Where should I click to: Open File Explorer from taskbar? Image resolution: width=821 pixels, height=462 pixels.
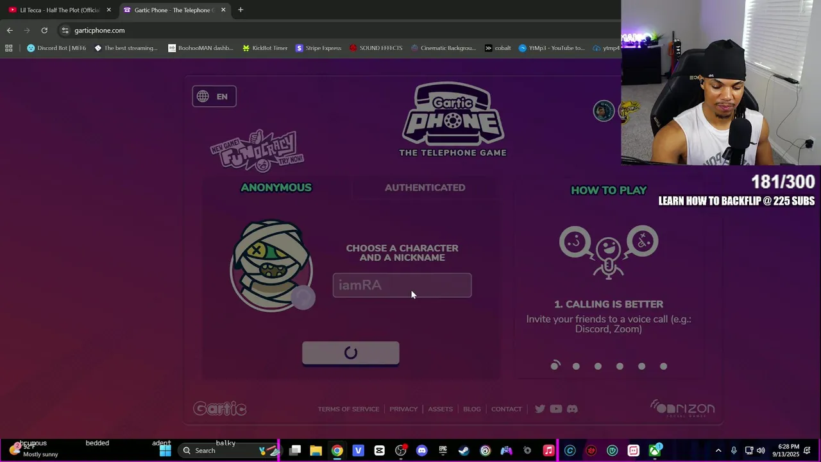pos(316,450)
